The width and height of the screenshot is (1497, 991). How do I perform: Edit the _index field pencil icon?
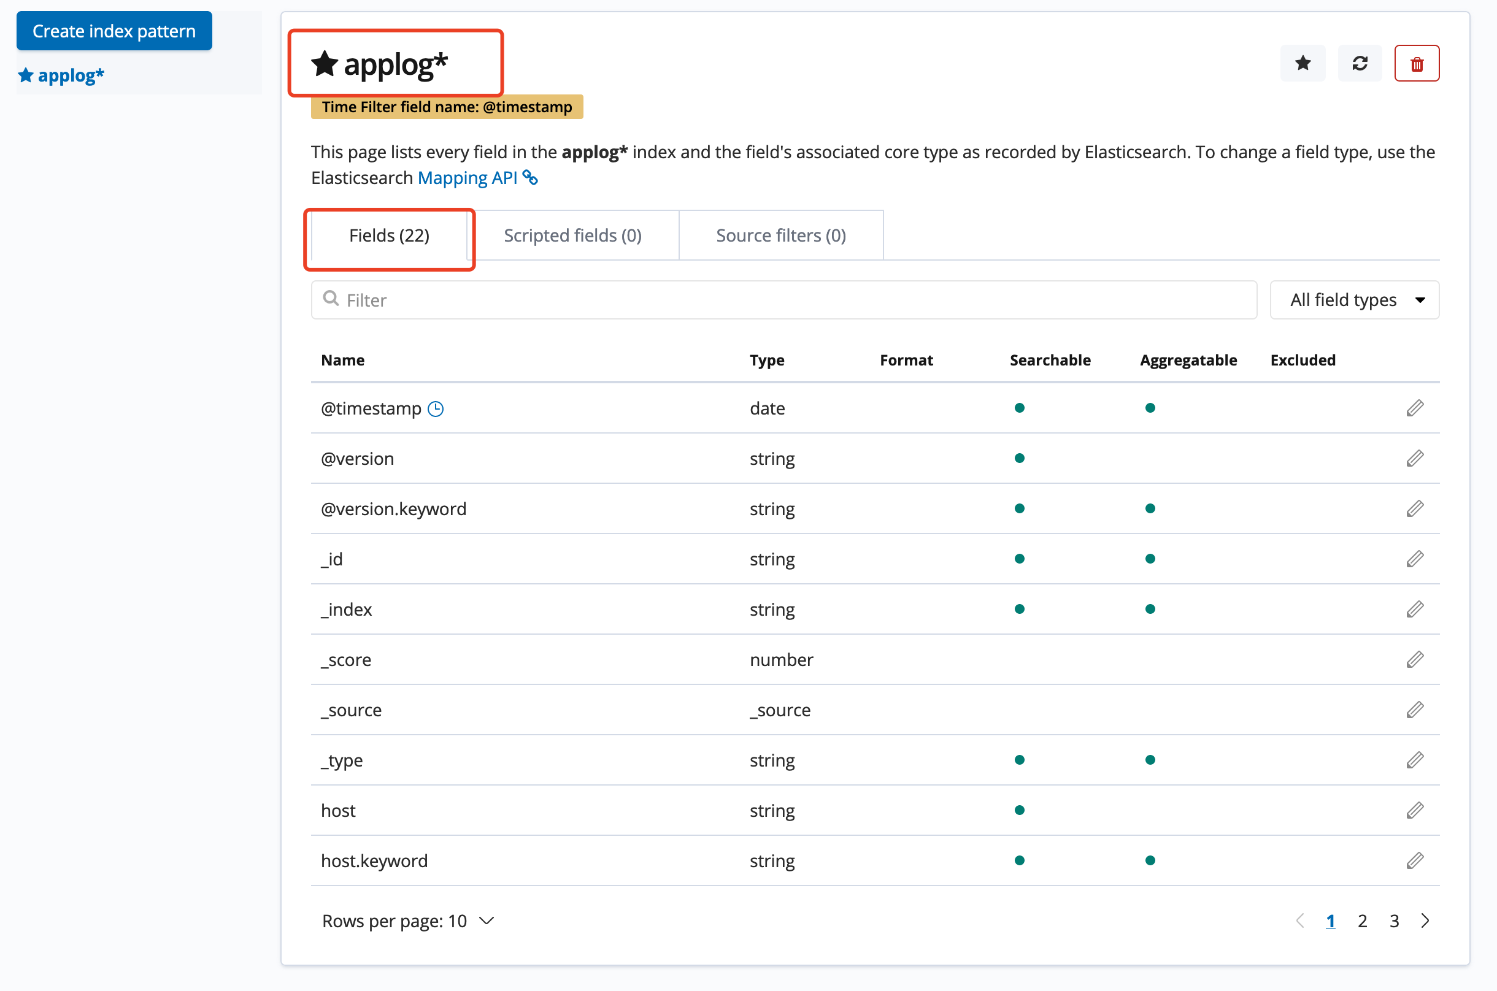[x=1415, y=610]
